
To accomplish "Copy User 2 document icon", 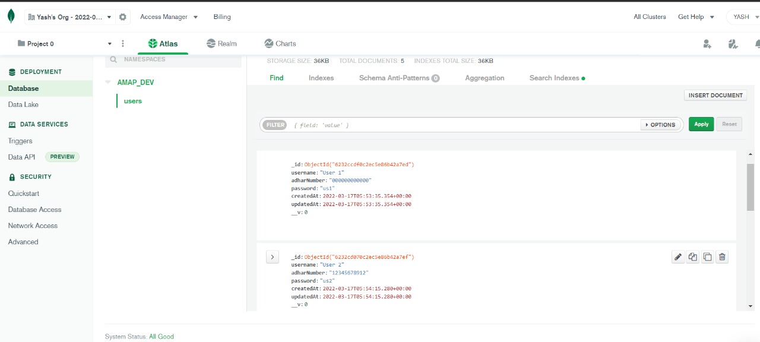I will (693, 257).
